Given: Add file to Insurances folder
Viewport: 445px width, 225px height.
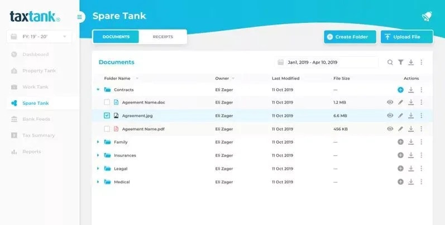Looking at the screenshot, I should click(x=400, y=155).
